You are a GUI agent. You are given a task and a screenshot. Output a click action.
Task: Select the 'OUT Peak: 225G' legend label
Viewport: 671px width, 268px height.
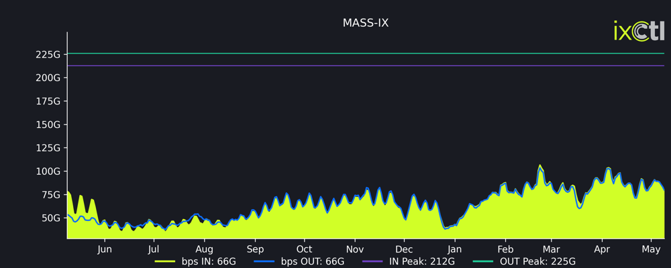(537, 261)
